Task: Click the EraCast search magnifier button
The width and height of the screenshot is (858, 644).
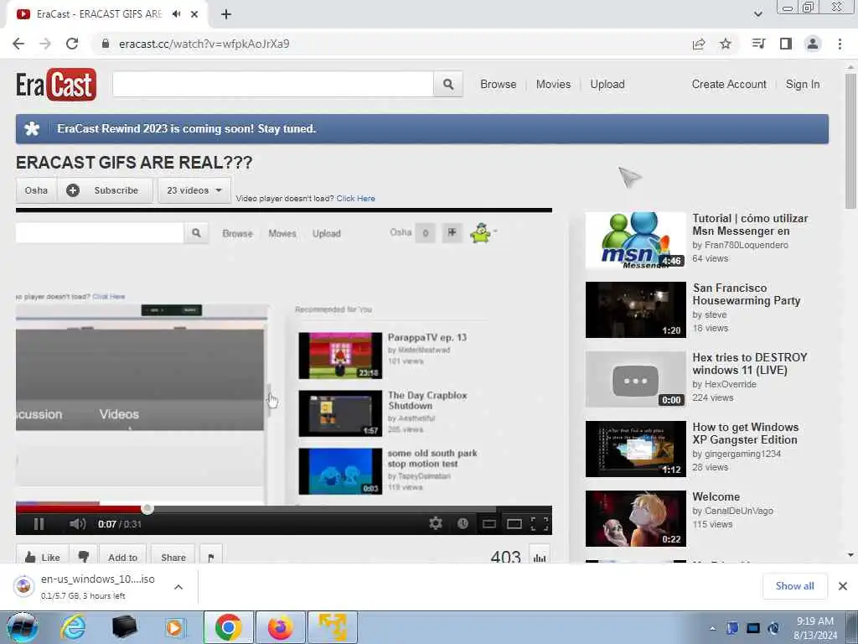Action: click(448, 85)
